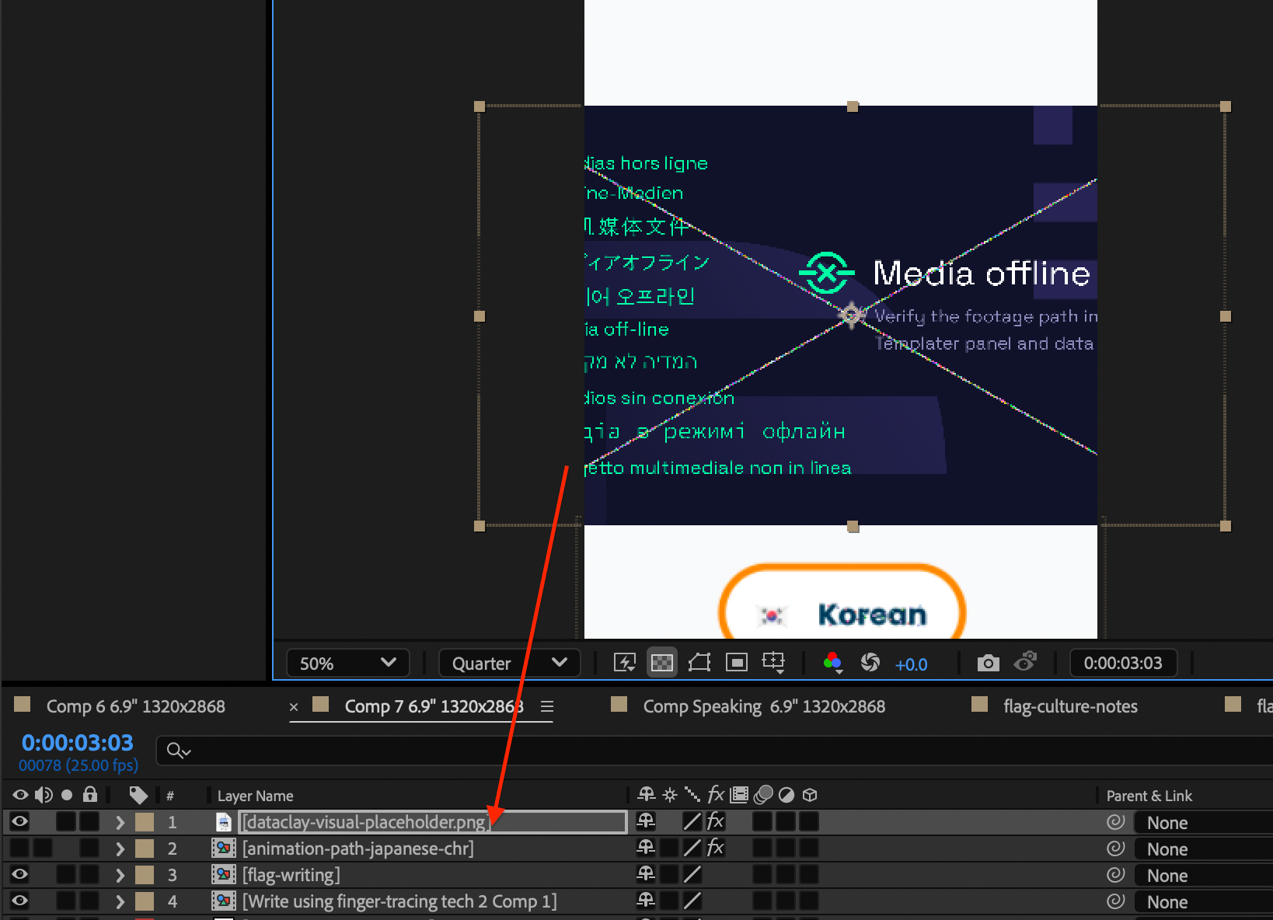This screenshot has height=920, width=1273.
Task: Close the Comp 7 timeline tab
Action: 294,707
